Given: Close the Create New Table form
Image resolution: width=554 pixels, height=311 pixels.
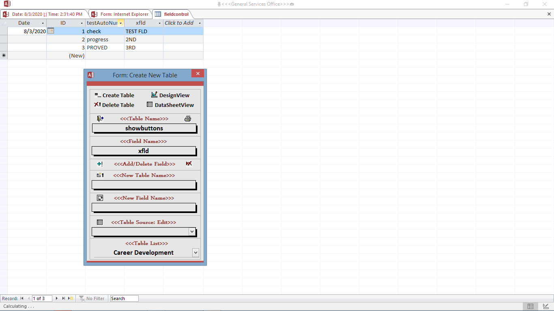Looking at the screenshot, I should 198,73.
